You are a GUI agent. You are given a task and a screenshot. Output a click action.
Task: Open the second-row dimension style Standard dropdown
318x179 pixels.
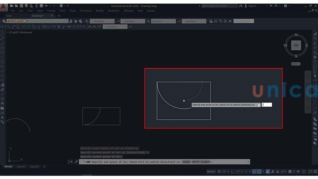click(x=115, y=27)
